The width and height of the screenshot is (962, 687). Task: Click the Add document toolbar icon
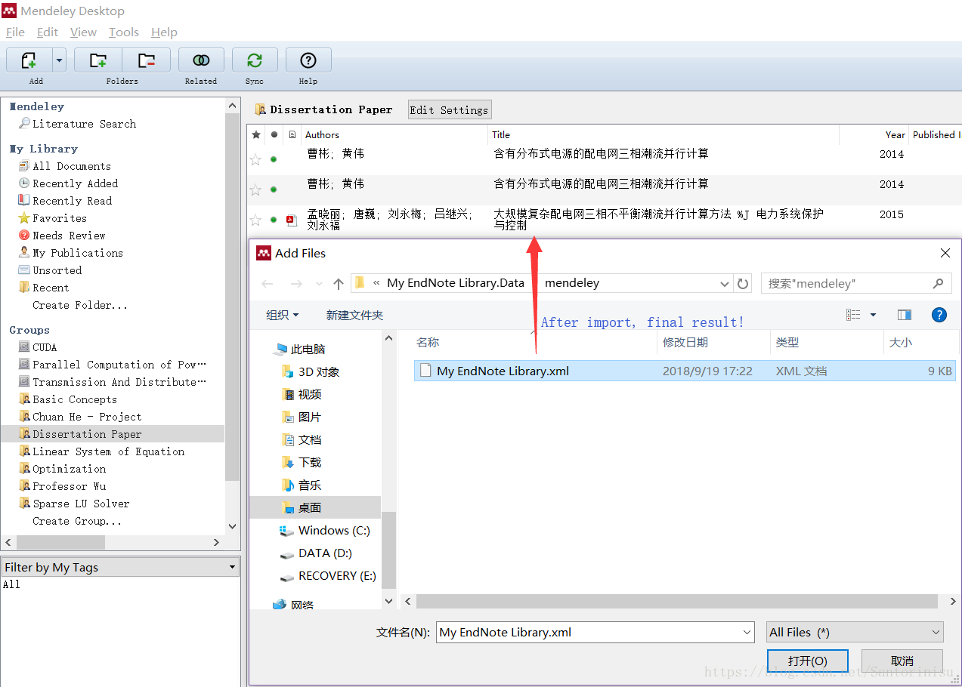pos(29,60)
